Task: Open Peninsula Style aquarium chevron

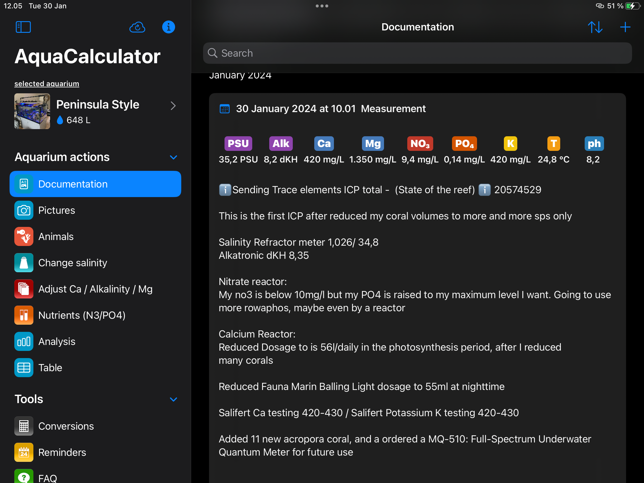Action: coord(173,106)
